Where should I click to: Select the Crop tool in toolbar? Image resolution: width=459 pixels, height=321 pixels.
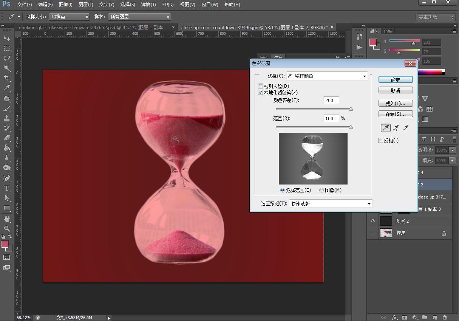click(x=7, y=78)
